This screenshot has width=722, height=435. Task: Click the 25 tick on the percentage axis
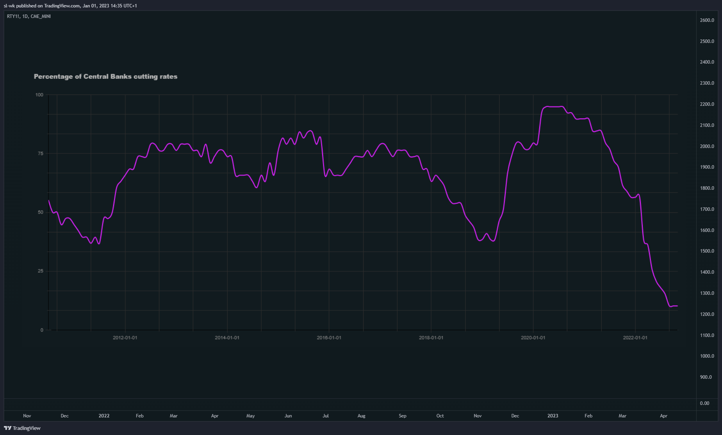point(41,271)
